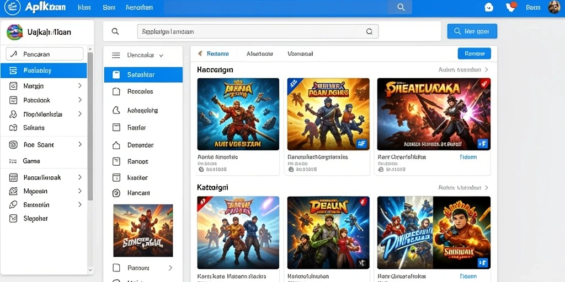
Task: Click the Ramier category icon
Action: [x=116, y=127]
